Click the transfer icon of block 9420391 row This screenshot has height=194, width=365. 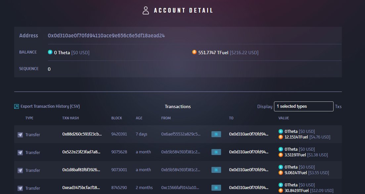click(x=20, y=135)
